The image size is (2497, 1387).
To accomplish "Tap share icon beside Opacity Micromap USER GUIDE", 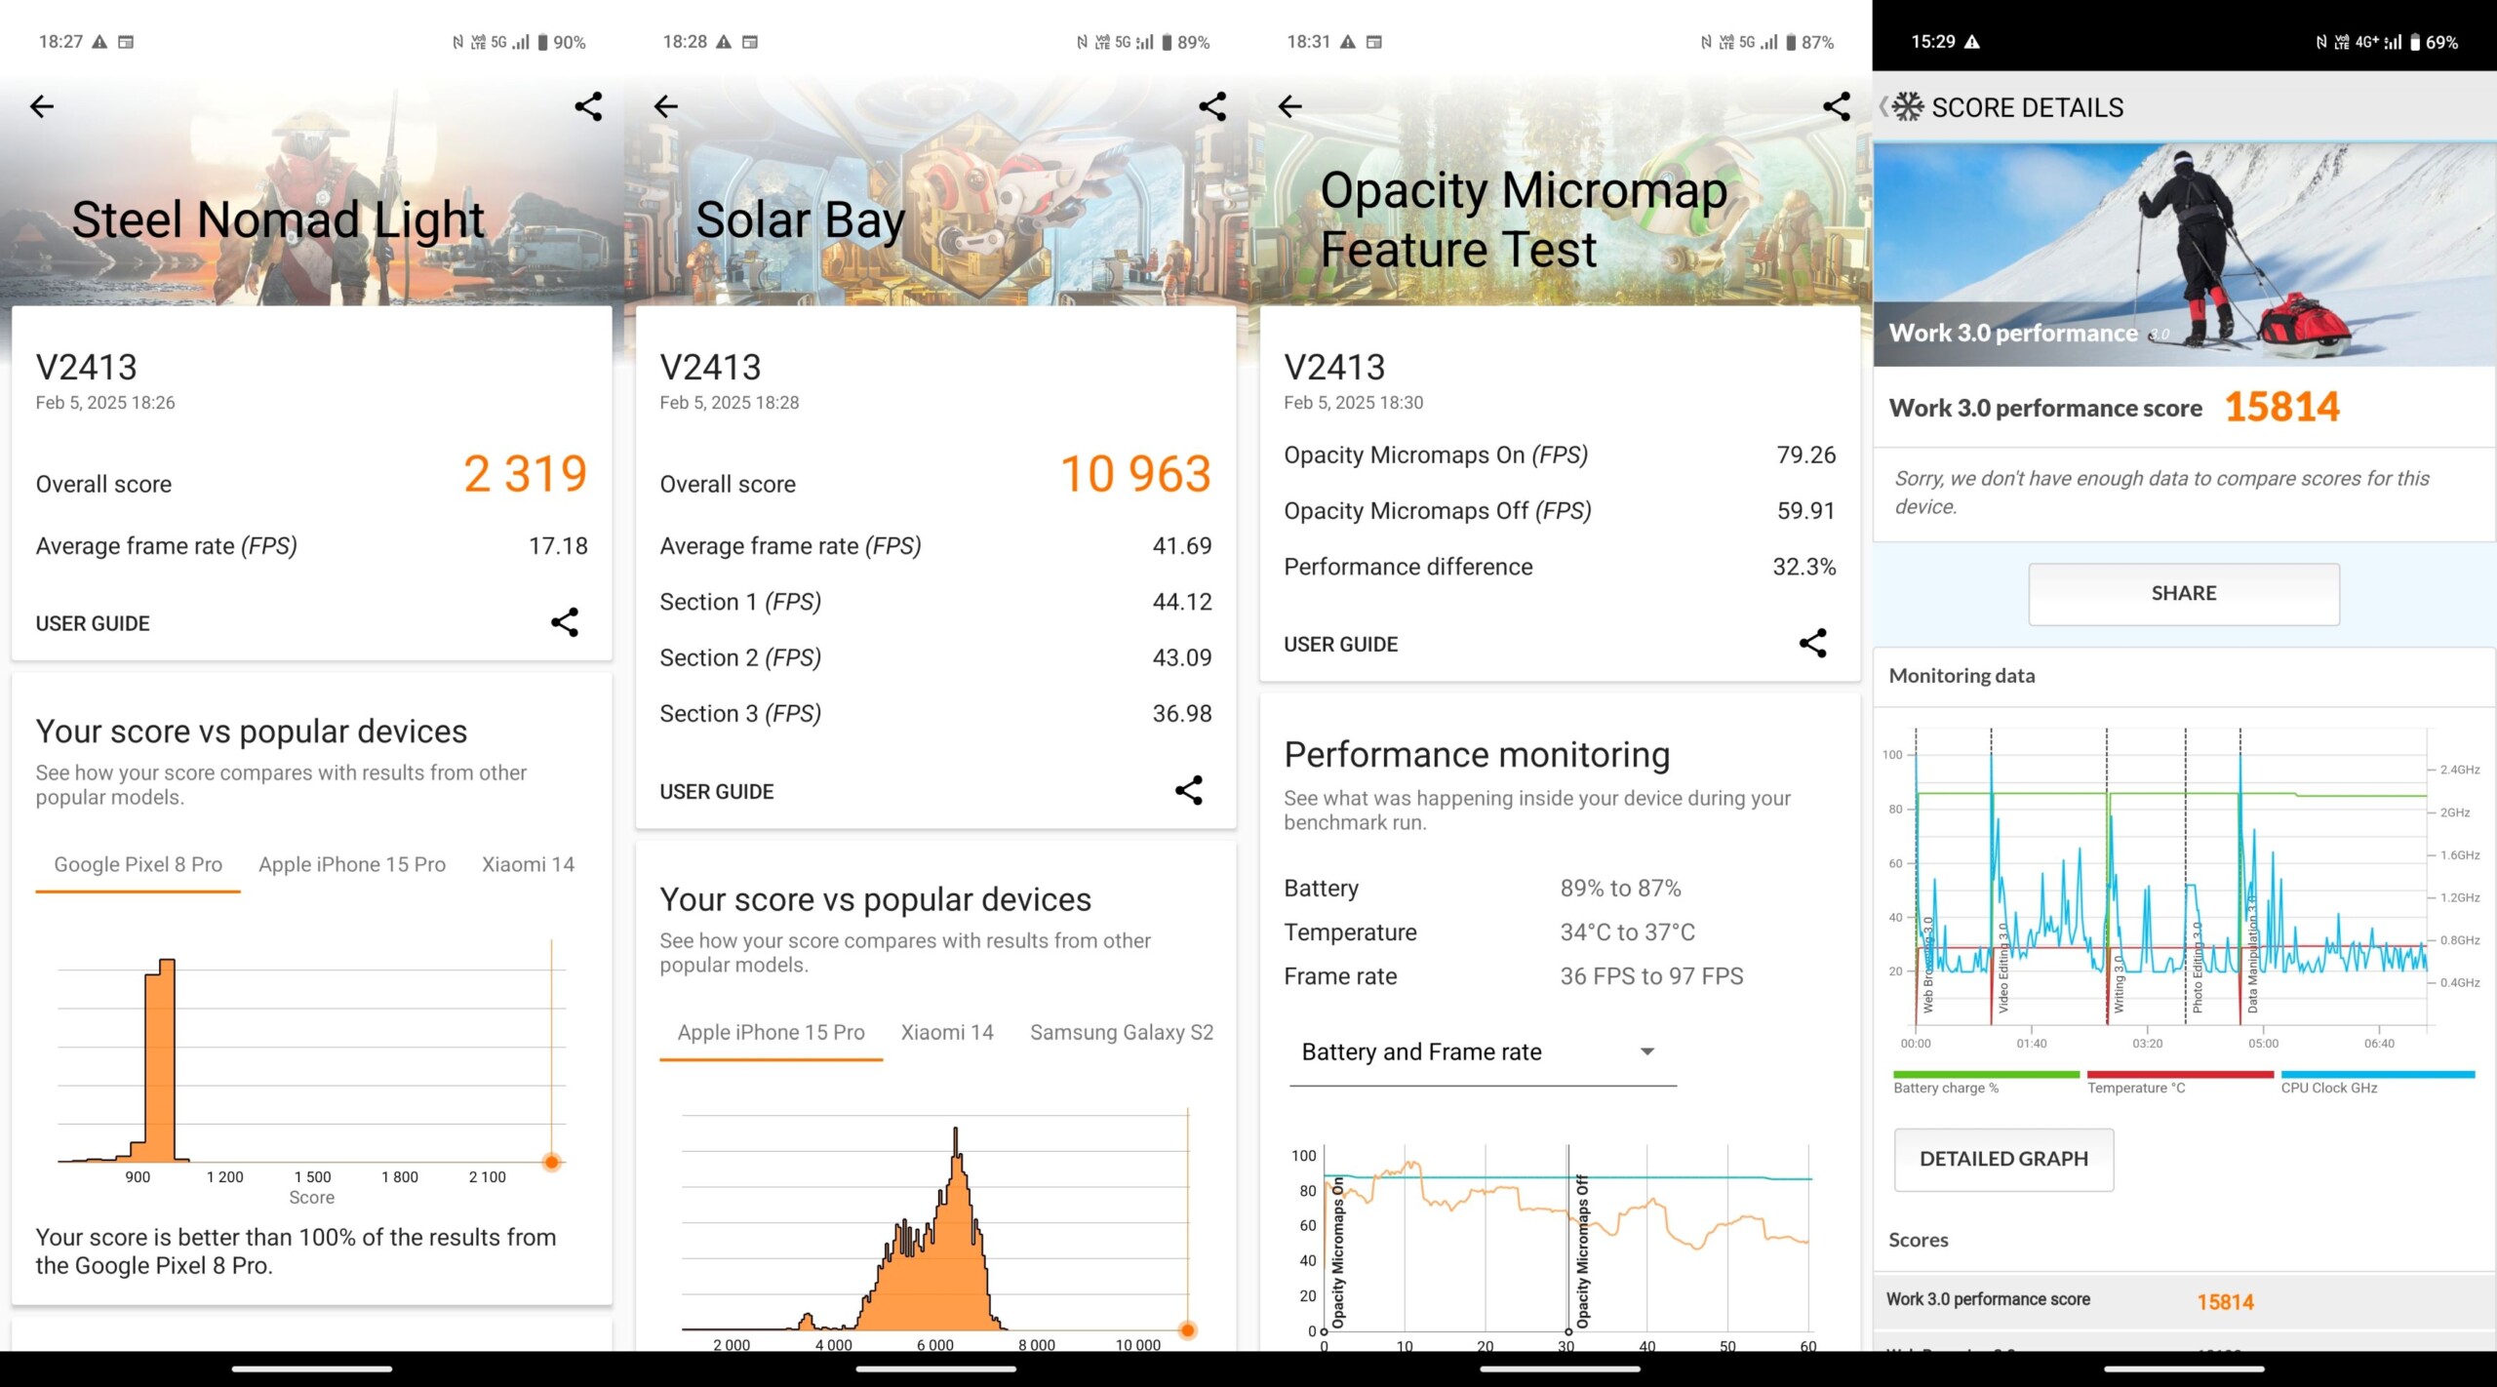I will [x=1812, y=643].
